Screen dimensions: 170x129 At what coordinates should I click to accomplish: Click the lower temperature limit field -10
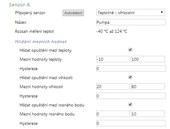point(113,59)
